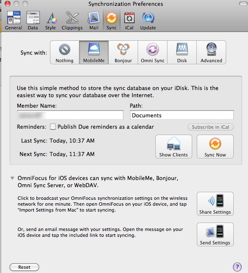Open the General preferences pane
This screenshot has width=248, height=273.
[13, 21]
